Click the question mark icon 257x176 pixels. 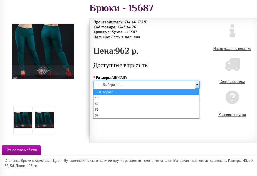(232, 97)
